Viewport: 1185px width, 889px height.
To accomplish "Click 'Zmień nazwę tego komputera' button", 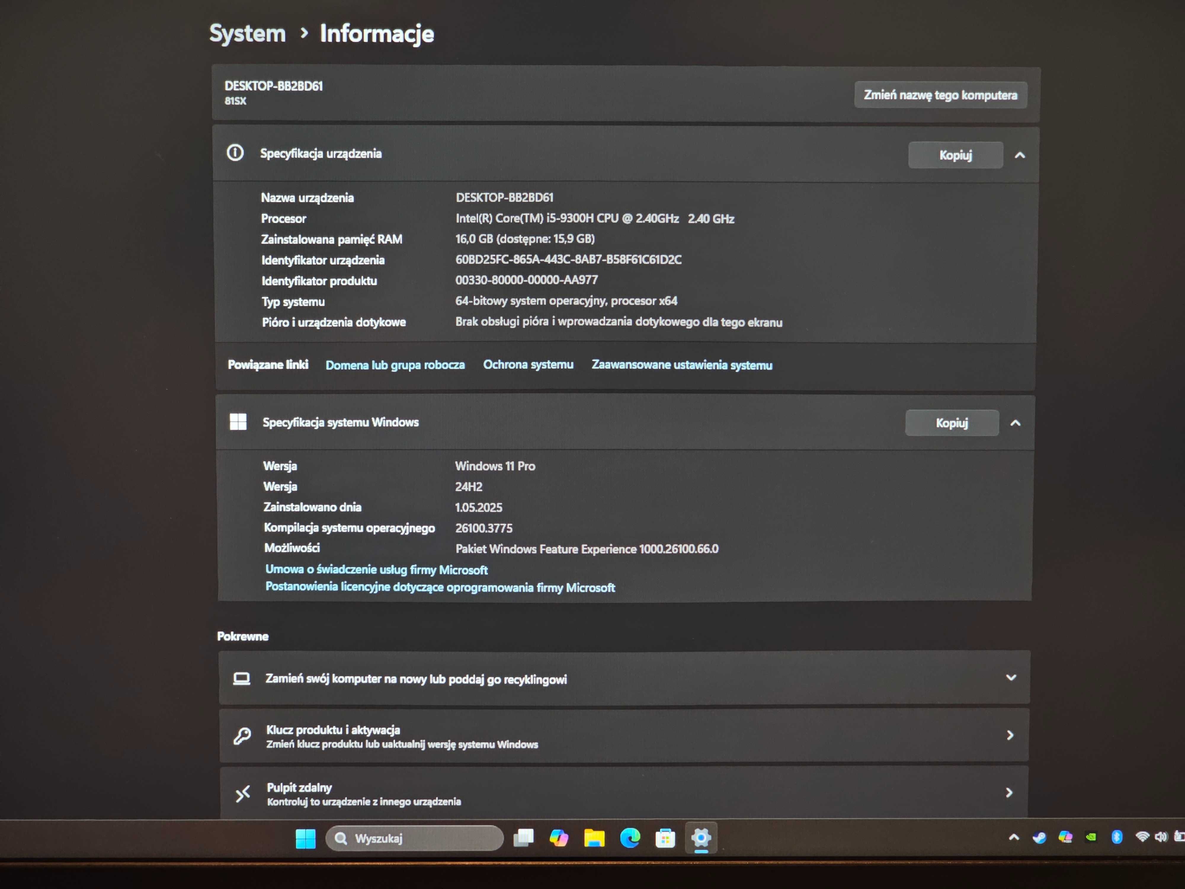I will pos(940,95).
